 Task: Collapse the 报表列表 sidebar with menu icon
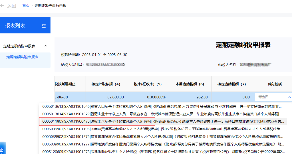(x=44, y=26)
